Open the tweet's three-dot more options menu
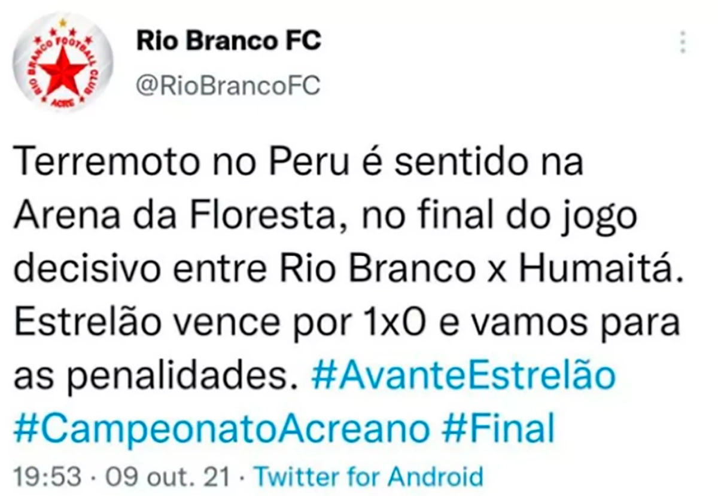The height and width of the screenshot is (496, 718). click(x=683, y=42)
